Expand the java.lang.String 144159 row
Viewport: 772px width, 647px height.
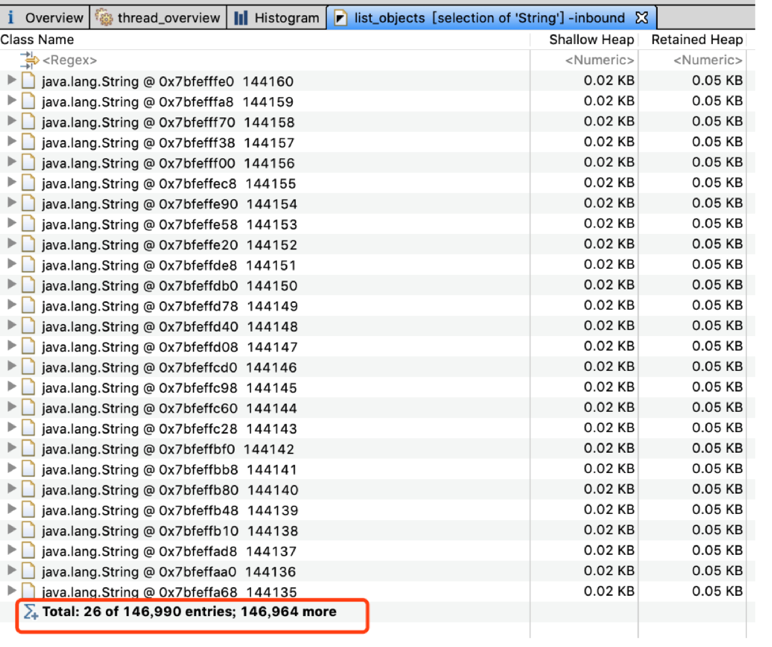[11, 101]
